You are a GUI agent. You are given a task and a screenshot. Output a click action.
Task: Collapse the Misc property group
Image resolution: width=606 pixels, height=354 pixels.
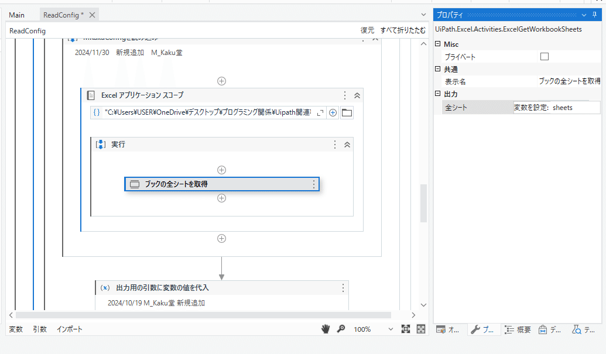(437, 44)
